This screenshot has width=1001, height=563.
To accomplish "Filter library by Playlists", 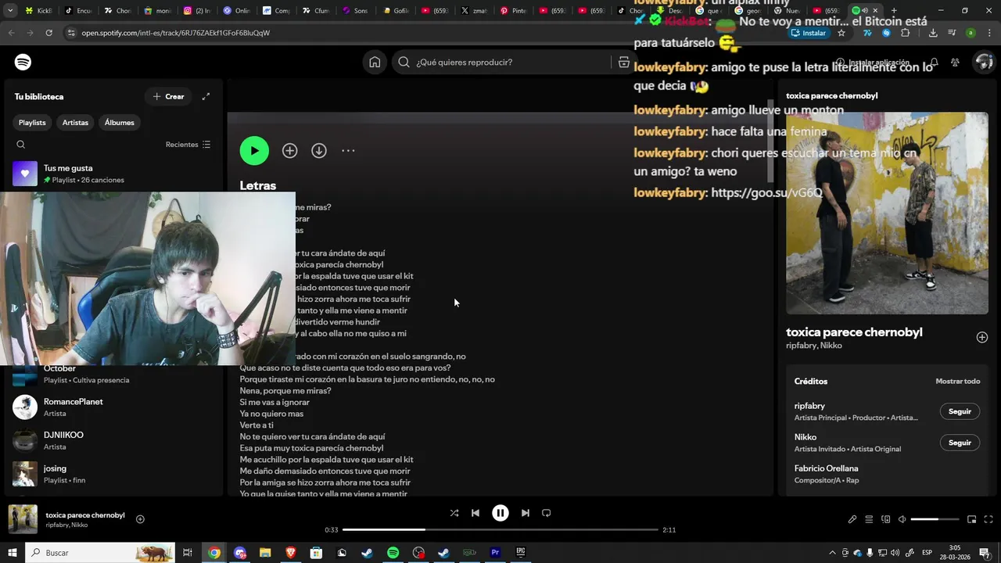I will [32, 123].
